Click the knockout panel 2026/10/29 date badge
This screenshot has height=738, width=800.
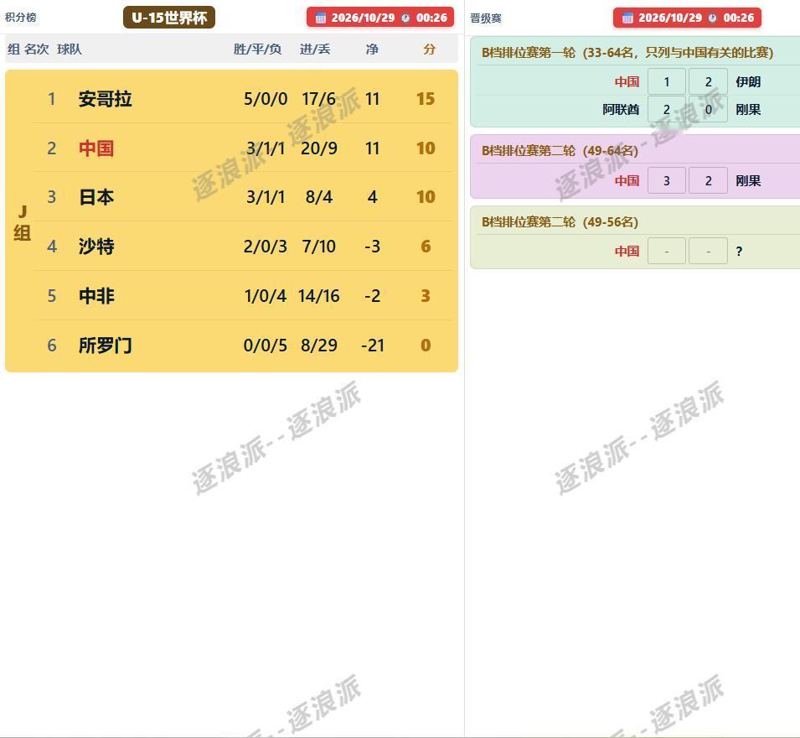[687, 18]
